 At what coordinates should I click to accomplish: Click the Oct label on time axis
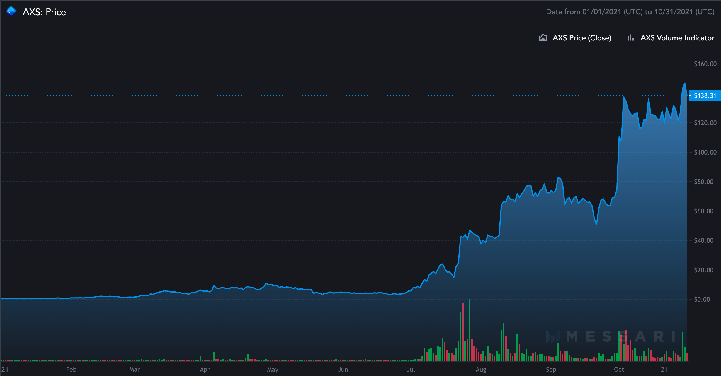click(619, 370)
